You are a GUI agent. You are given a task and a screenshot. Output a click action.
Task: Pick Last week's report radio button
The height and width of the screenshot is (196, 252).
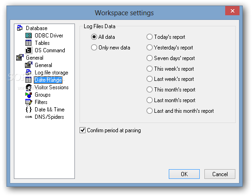(149, 79)
